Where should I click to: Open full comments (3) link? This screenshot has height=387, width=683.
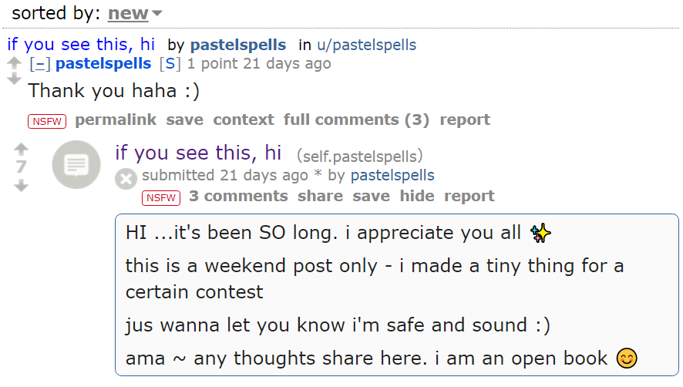[356, 119]
